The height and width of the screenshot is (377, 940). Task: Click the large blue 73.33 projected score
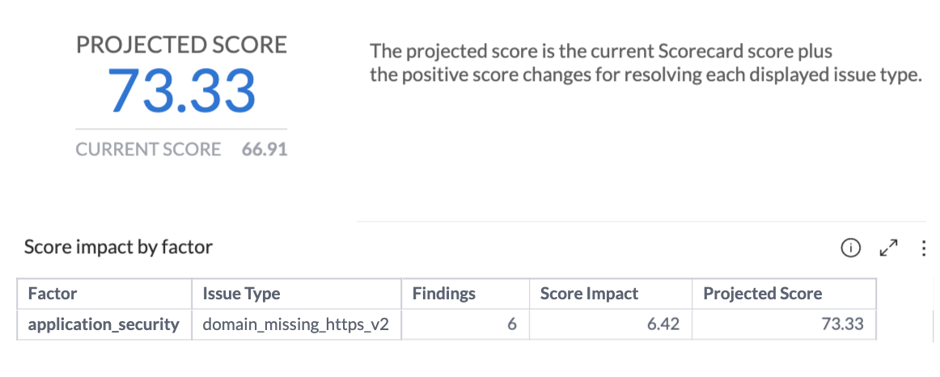tap(182, 91)
